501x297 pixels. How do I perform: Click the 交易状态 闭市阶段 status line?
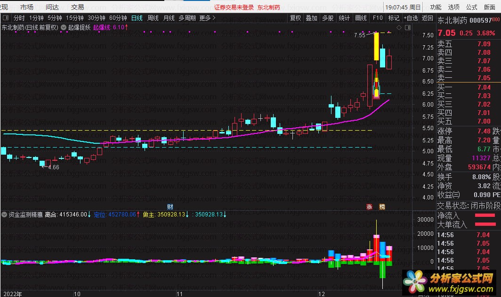tap(469, 206)
